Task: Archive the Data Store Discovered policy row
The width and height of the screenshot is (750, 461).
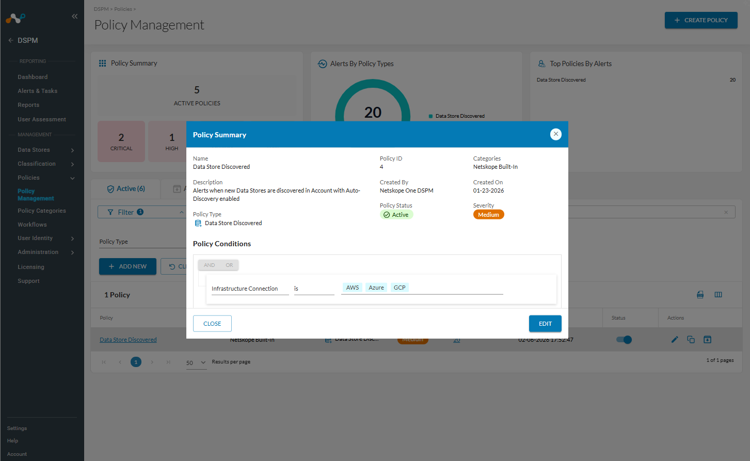Action: [708, 340]
